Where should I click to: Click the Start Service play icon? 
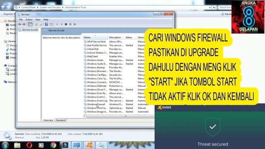pos(57,24)
